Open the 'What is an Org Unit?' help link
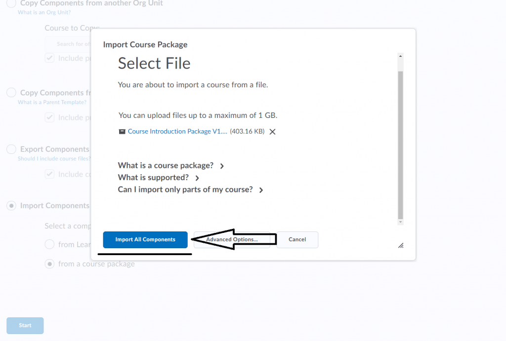The image size is (506, 341). [x=44, y=12]
